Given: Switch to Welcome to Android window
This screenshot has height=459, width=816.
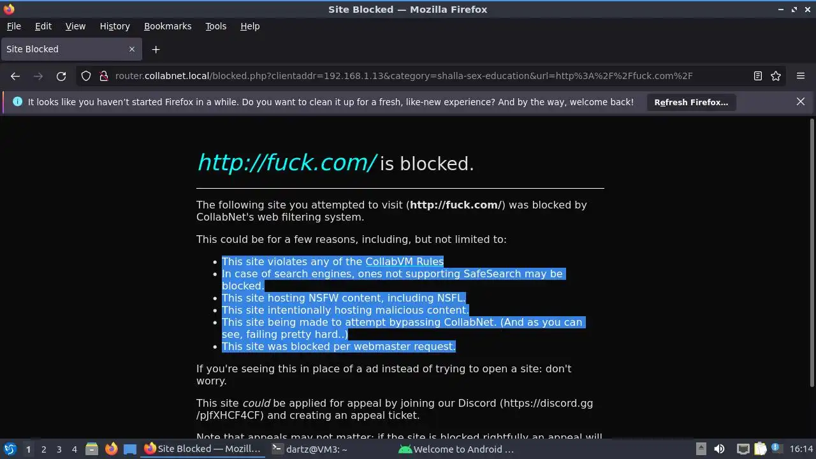Looking at the screenshot, I should coord(458,449).
